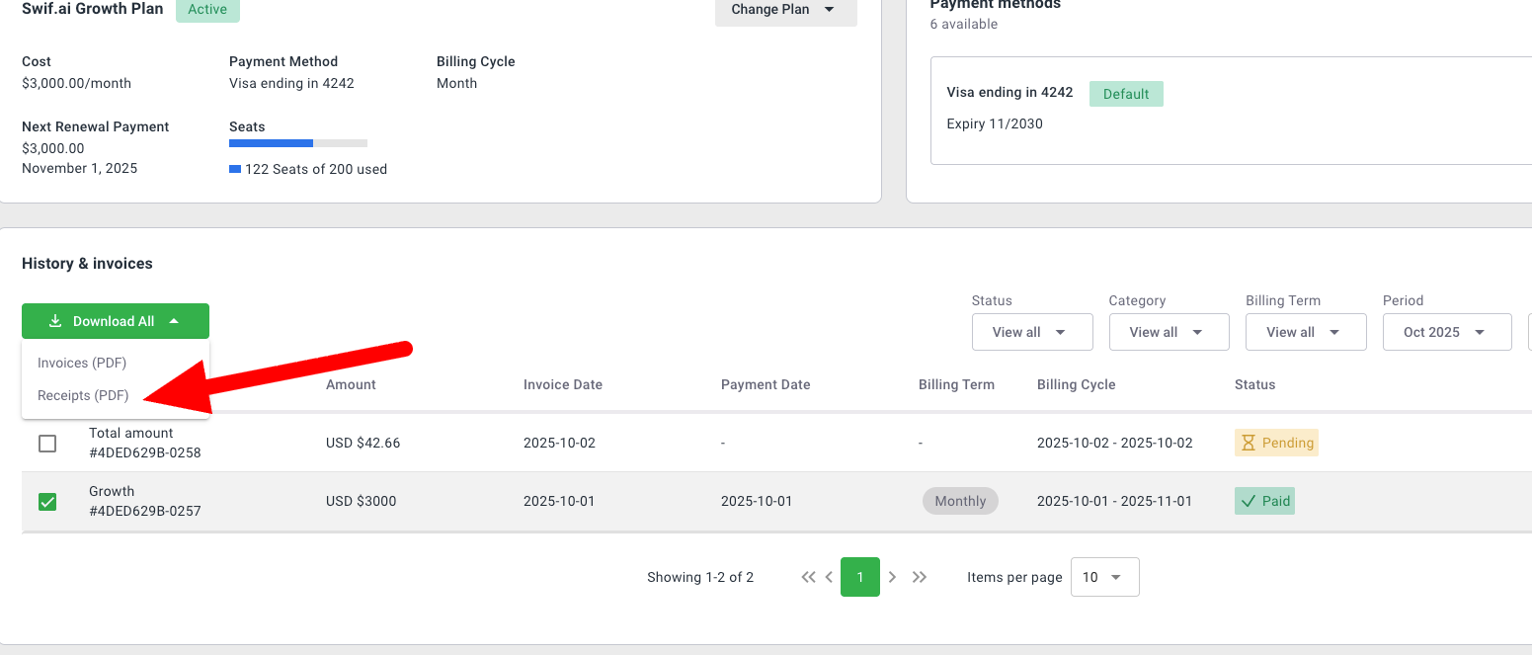
Task: Go to previous page arrow
Action: (x=829, y=577)
